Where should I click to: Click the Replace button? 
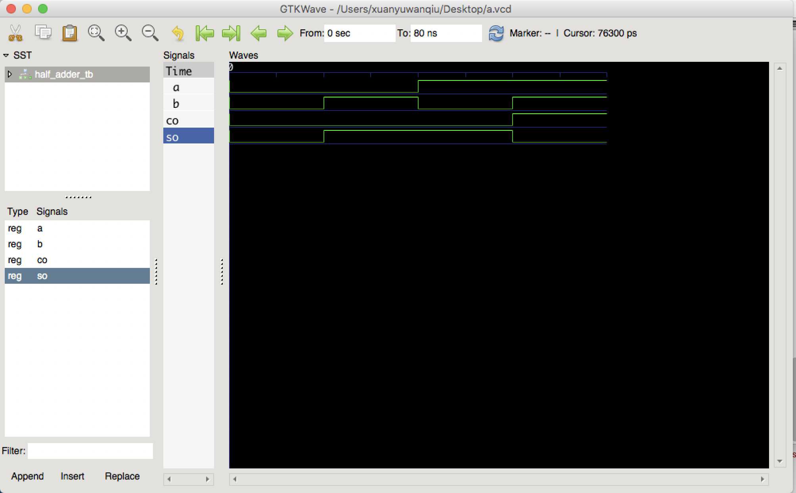tap(121, 476)
